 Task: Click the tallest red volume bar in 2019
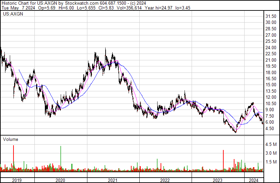click(x=13, y=158)
